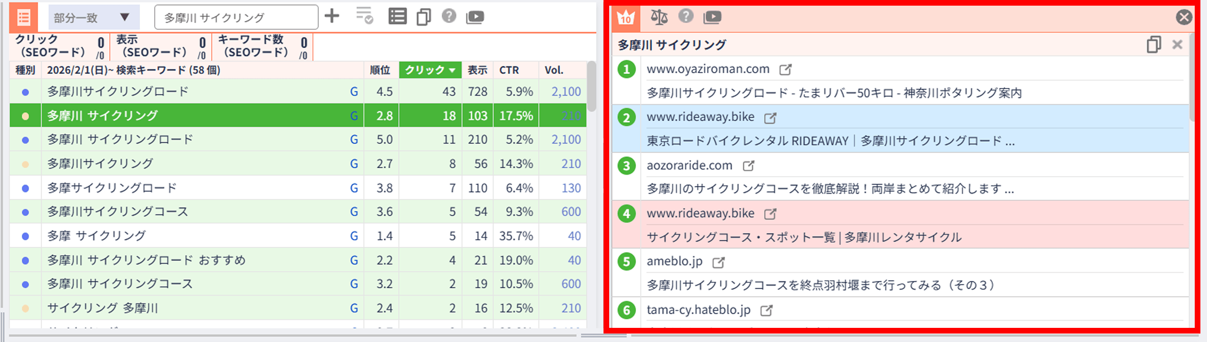This screenshot has width=1207, height=342.
Task: Click the top 10 crown ranking icon
Action: tap(626, 17)
